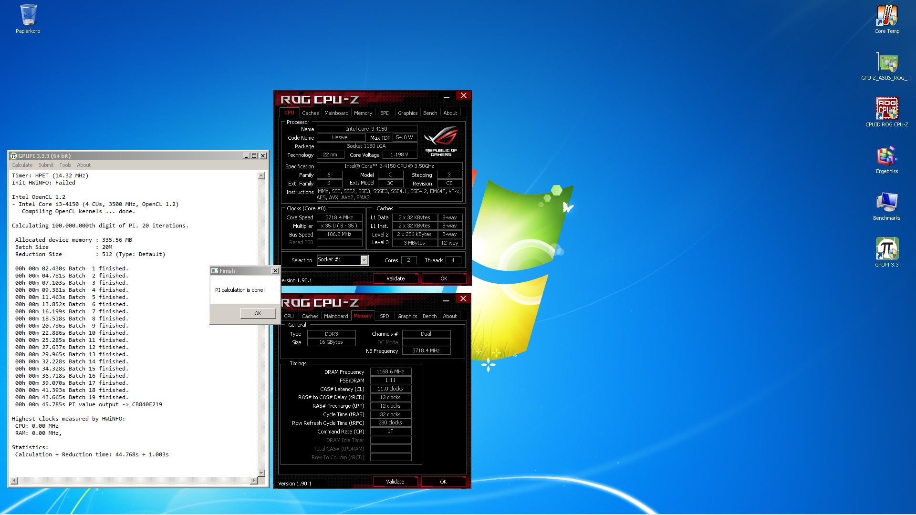Close the upper ROG CPU-Z window
Image resolution: width=916 pixels, height=515 pixels.
coord(463,96)
